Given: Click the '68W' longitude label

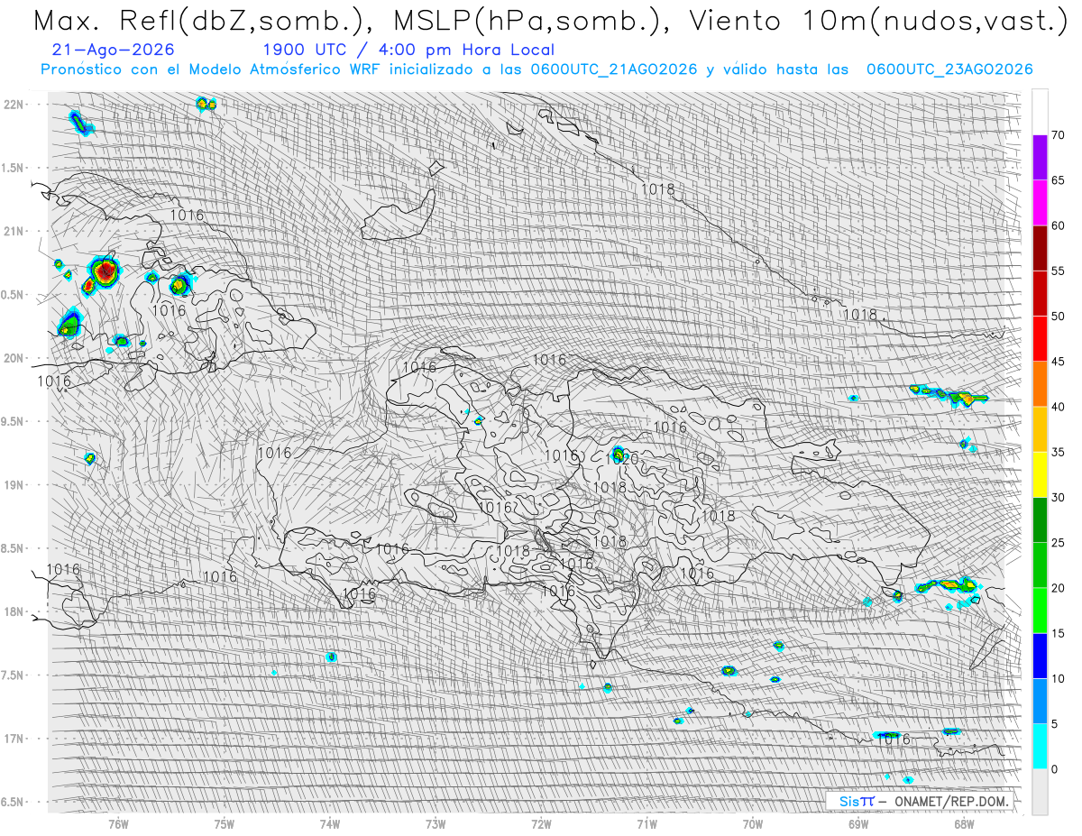Looking at the screenshot, I should 964,824.
